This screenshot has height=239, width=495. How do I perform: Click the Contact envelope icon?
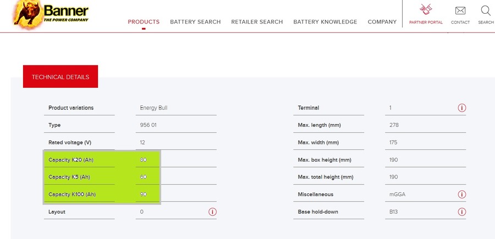click(x=460, y=11)
